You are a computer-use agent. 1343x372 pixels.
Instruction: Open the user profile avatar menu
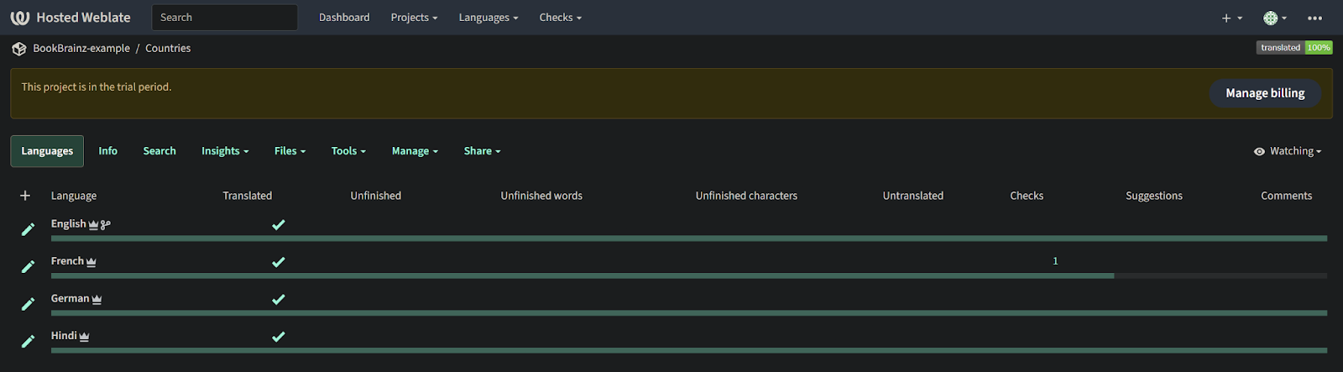point(1274,18)
